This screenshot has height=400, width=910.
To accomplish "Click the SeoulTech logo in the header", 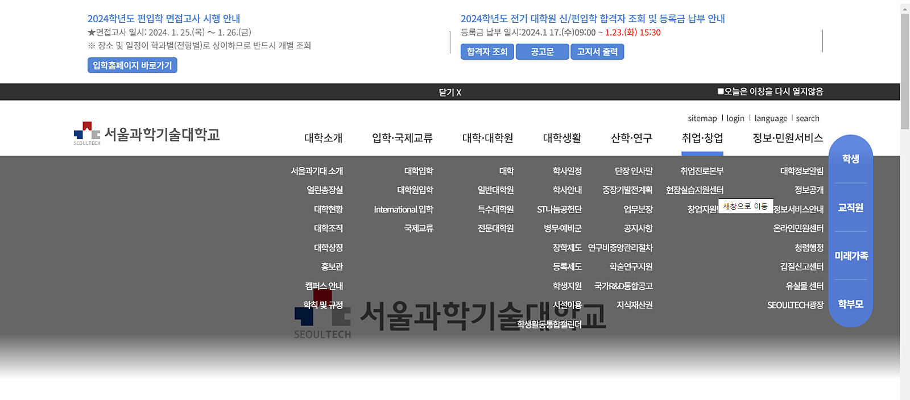I will pyautogui.click(x=147, y=134).
